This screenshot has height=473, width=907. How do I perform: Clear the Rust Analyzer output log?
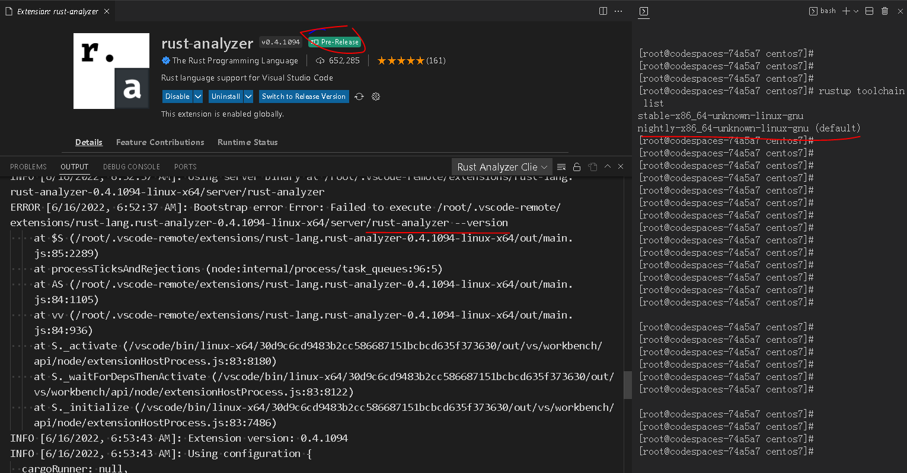click(561, 166)
